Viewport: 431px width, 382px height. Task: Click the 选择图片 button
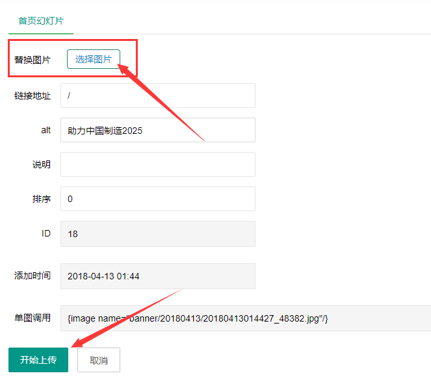point(94,59)
